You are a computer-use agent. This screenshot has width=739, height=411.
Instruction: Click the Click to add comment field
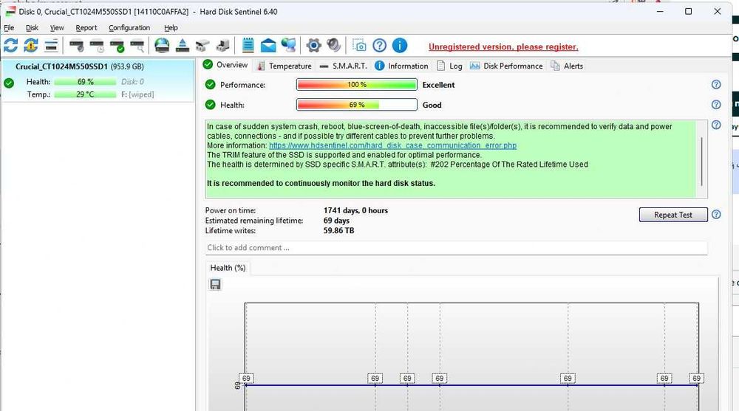[x=456, y=248]
